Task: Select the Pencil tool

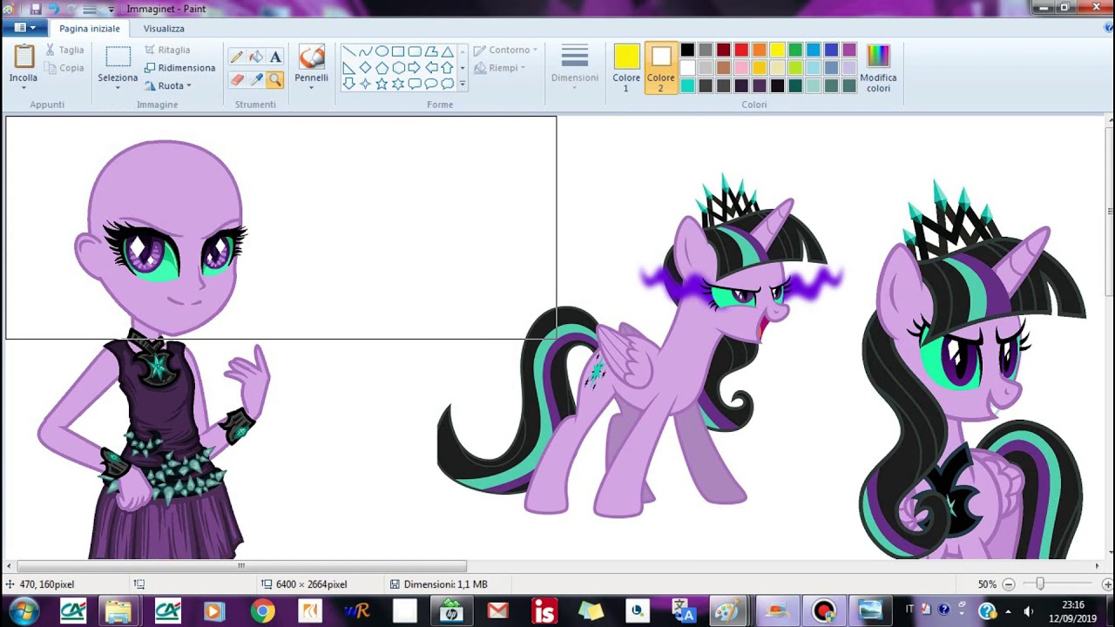Action: point(236,57)
